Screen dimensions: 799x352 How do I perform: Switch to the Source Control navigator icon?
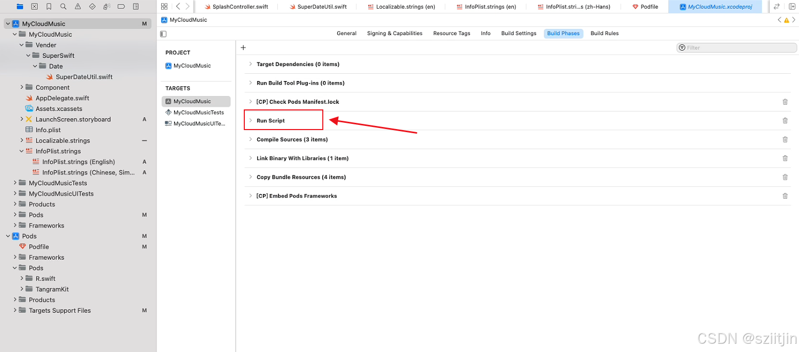(x=34, y=7)
